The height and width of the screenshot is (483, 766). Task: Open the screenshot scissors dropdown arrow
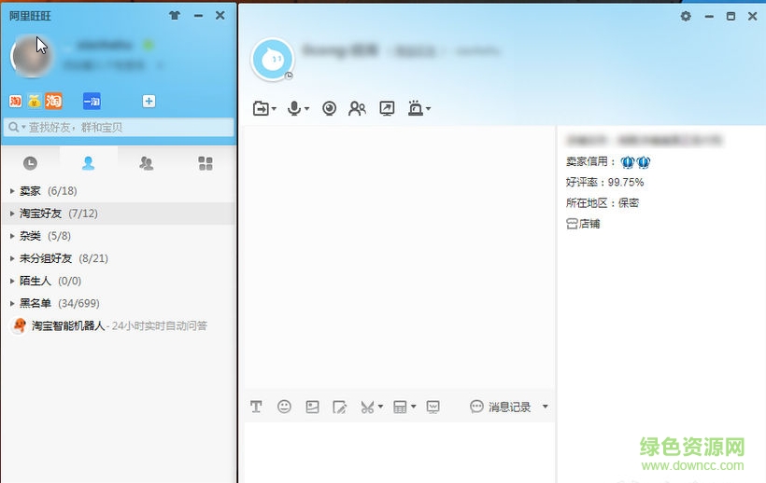tap(380, 407)
